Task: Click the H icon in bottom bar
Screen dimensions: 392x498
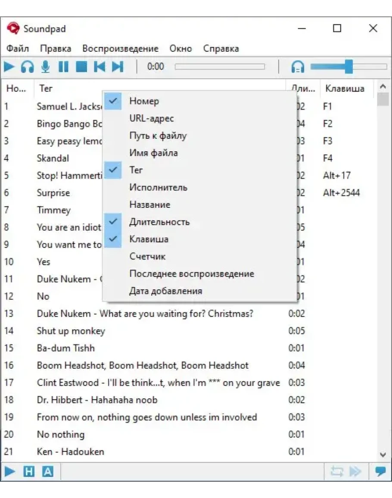Action: 28,472
